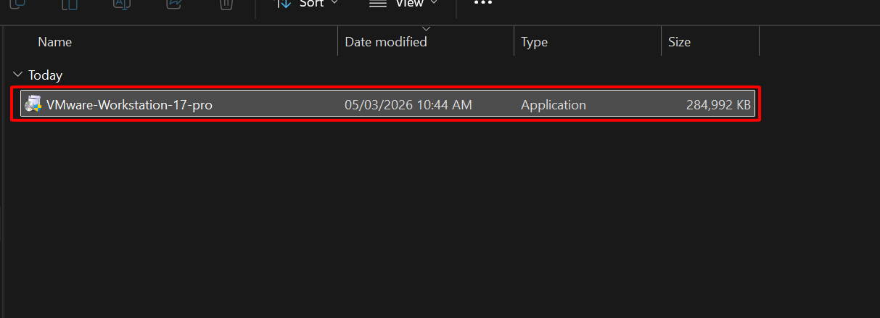Screen dimensions: 880x318
Task: Click the Rename icon in the toolbar
Action: click(x=122, y=4)
